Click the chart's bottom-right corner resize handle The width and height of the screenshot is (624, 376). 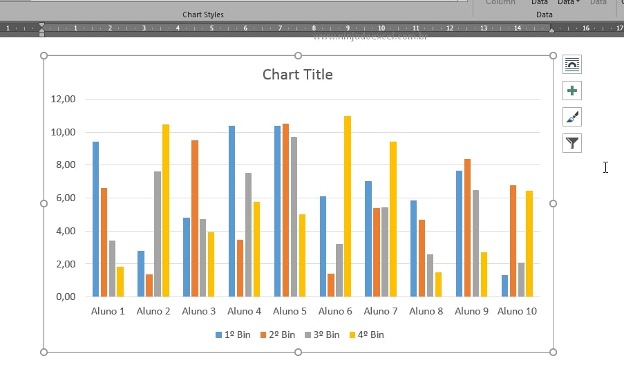(x=553, y=352)
